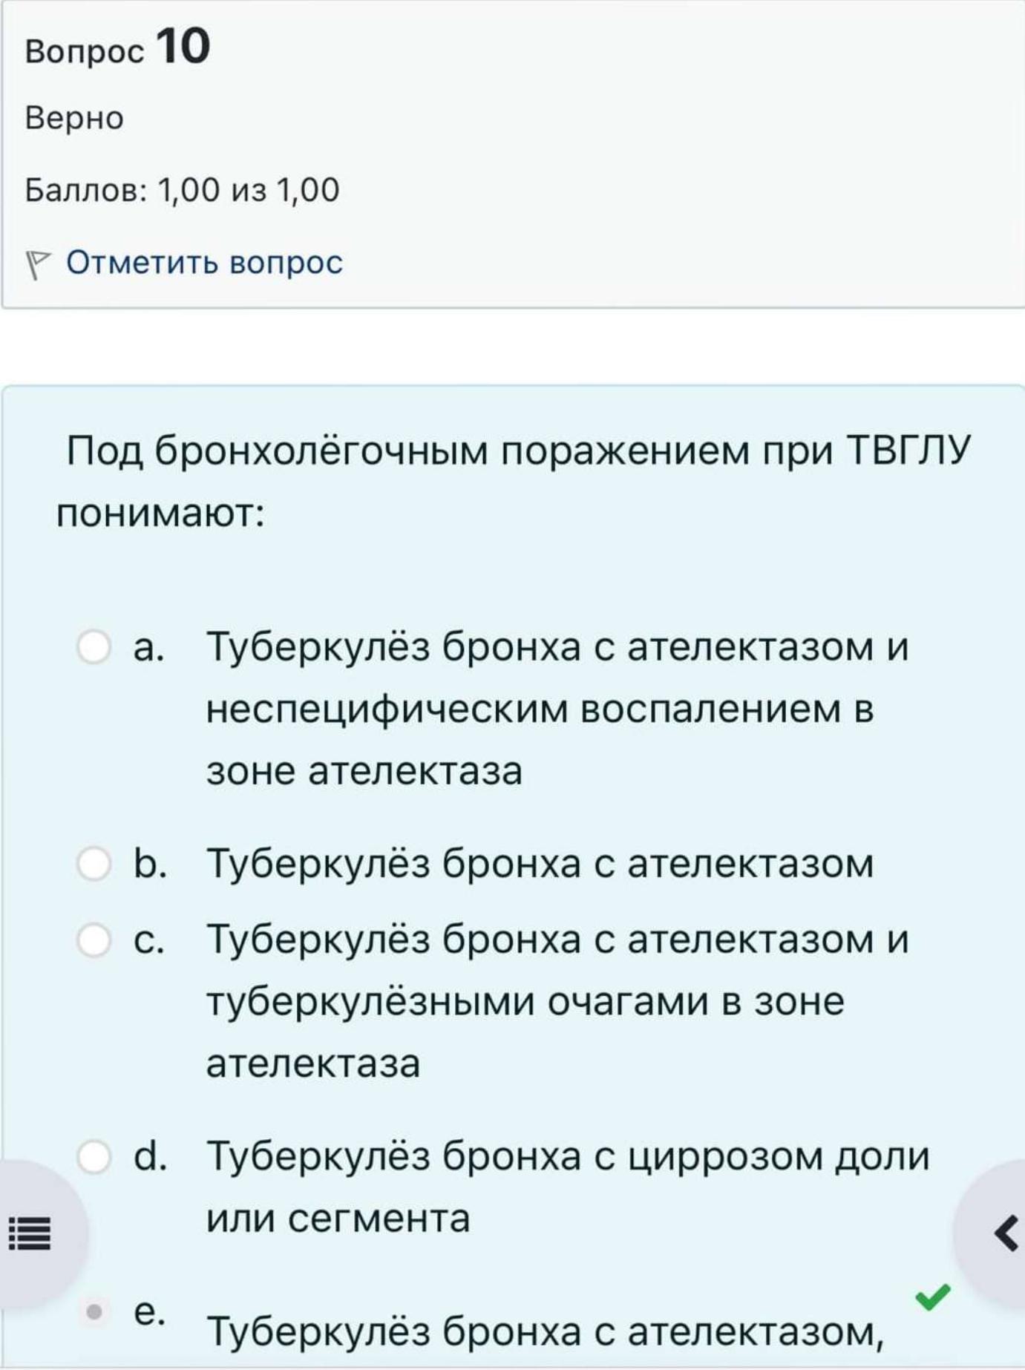Viewport: 1025px width, 1370px height.
Task: Click the Верно status label
Action: (x=74, y=118)
